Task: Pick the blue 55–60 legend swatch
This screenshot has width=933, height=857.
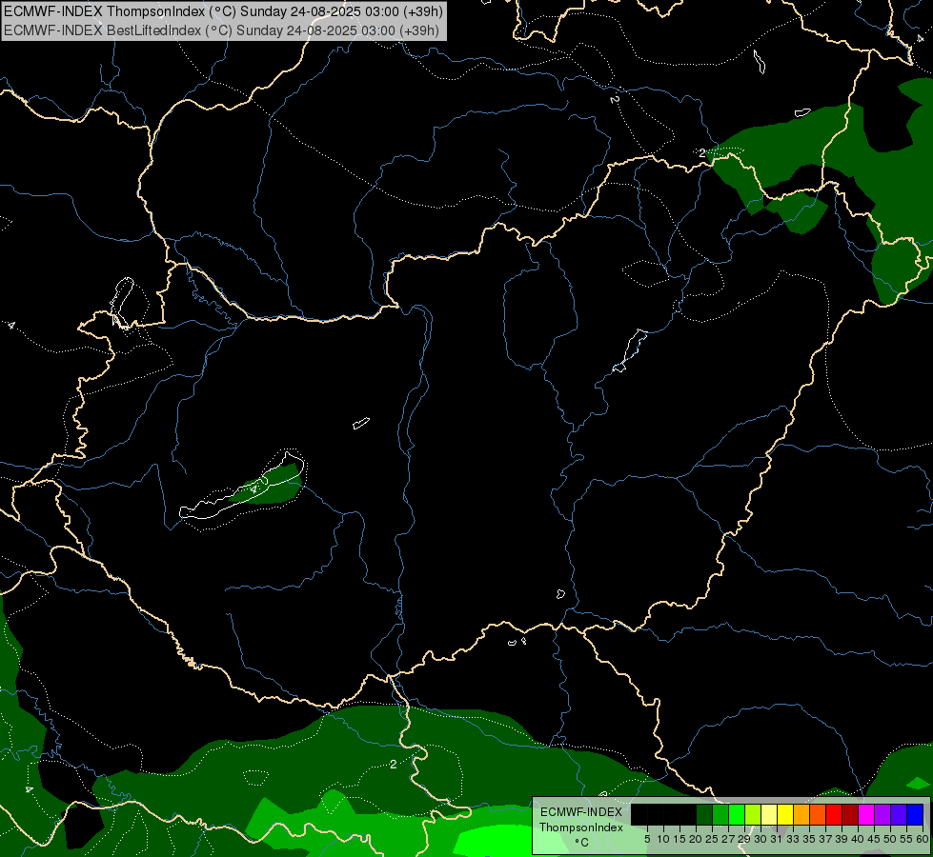Action: 915,814
